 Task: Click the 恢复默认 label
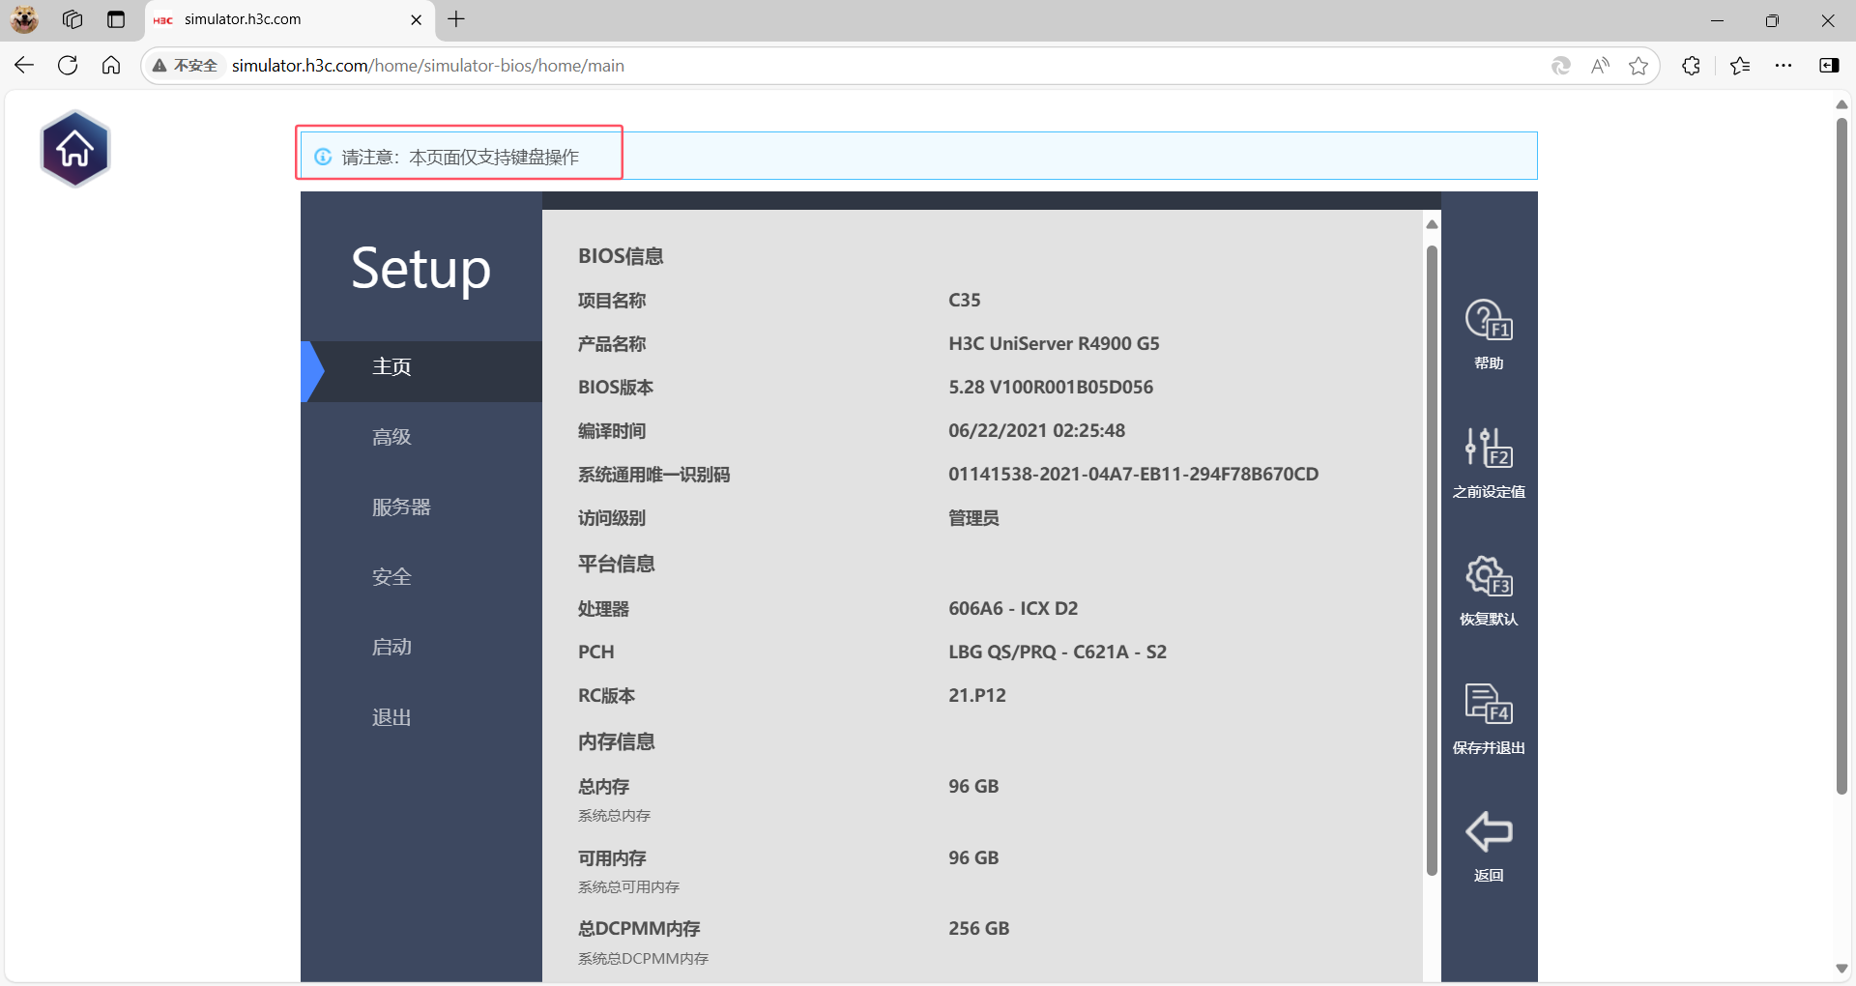[x=1489, y=620]
